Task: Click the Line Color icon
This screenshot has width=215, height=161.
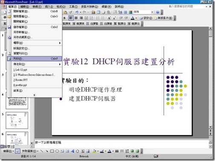Action: [x=102, y=151]
